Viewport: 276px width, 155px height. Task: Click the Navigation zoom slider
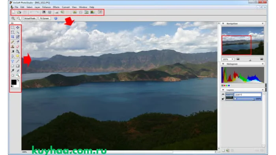[250, 60]
